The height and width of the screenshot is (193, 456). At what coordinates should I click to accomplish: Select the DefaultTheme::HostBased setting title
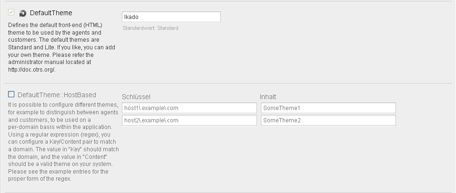click(x=57, y=95)
